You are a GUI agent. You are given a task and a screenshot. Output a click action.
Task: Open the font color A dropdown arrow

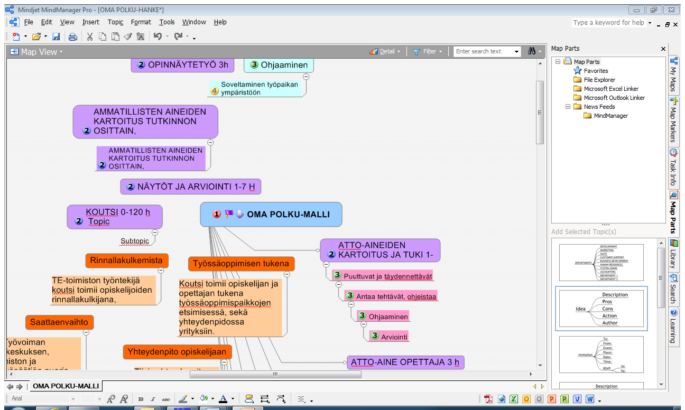click(232, 399)
